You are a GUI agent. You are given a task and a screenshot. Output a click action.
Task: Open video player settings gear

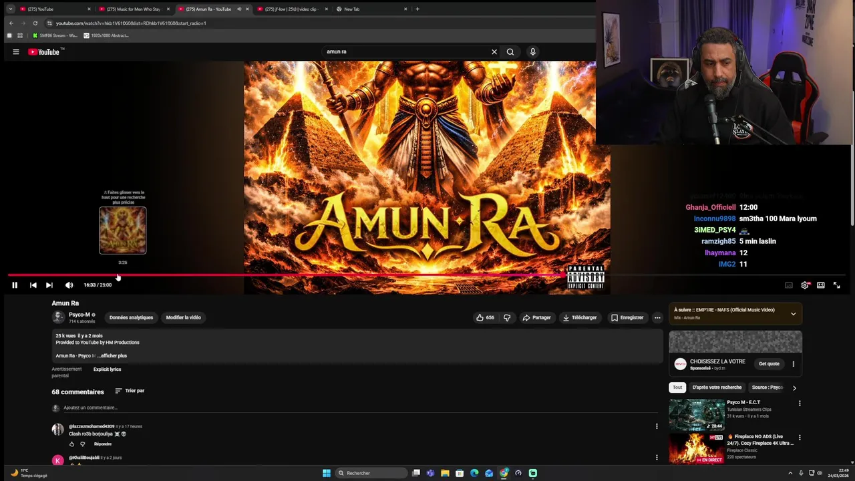[805, 285]
